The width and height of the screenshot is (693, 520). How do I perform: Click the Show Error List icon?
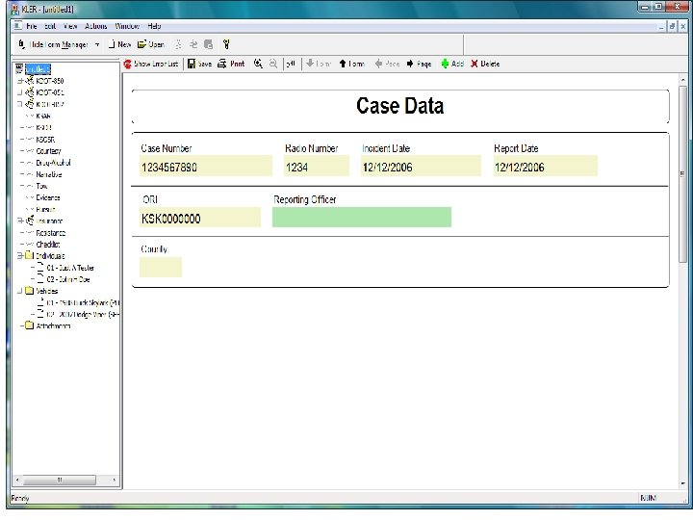(128, 65)
